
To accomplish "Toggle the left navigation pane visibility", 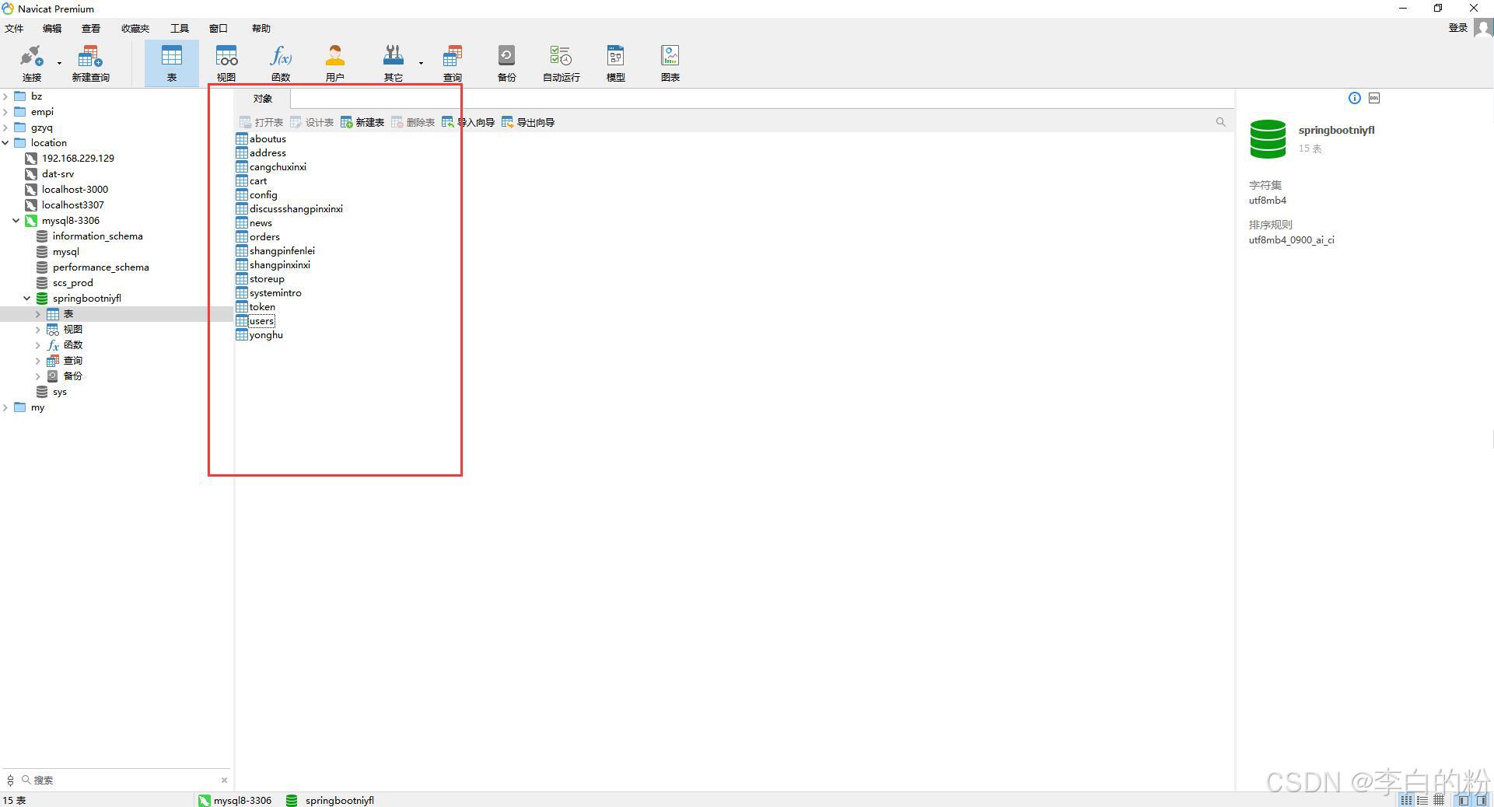I will (x=1464, y=800).
